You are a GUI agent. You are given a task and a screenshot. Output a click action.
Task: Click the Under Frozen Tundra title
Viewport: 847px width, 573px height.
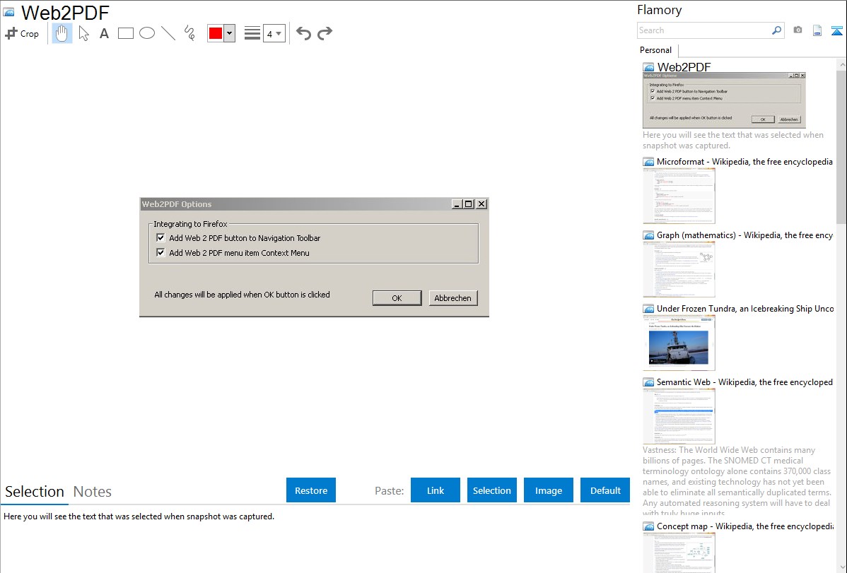(x=745, y=308)
